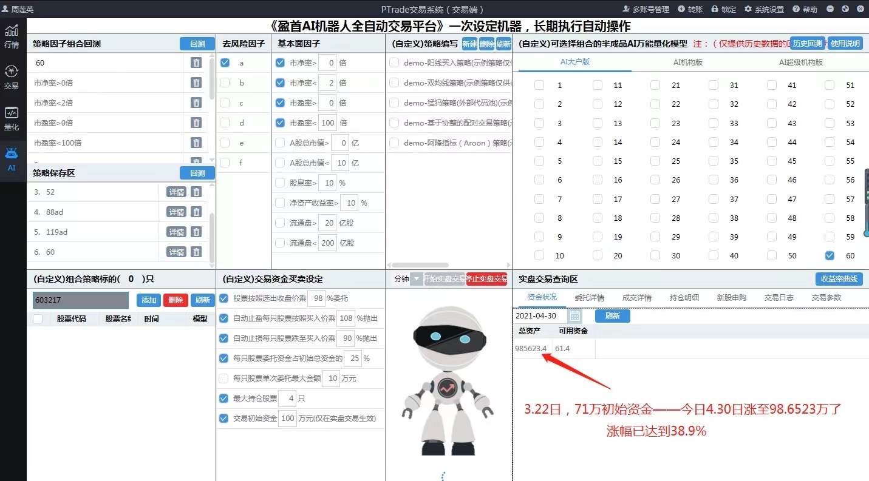Image resolution: width=869 pixels, height=481 pixels.
Task: Delete the 市盈率<100倍 factor row
Action: click(x=196, y=143)
